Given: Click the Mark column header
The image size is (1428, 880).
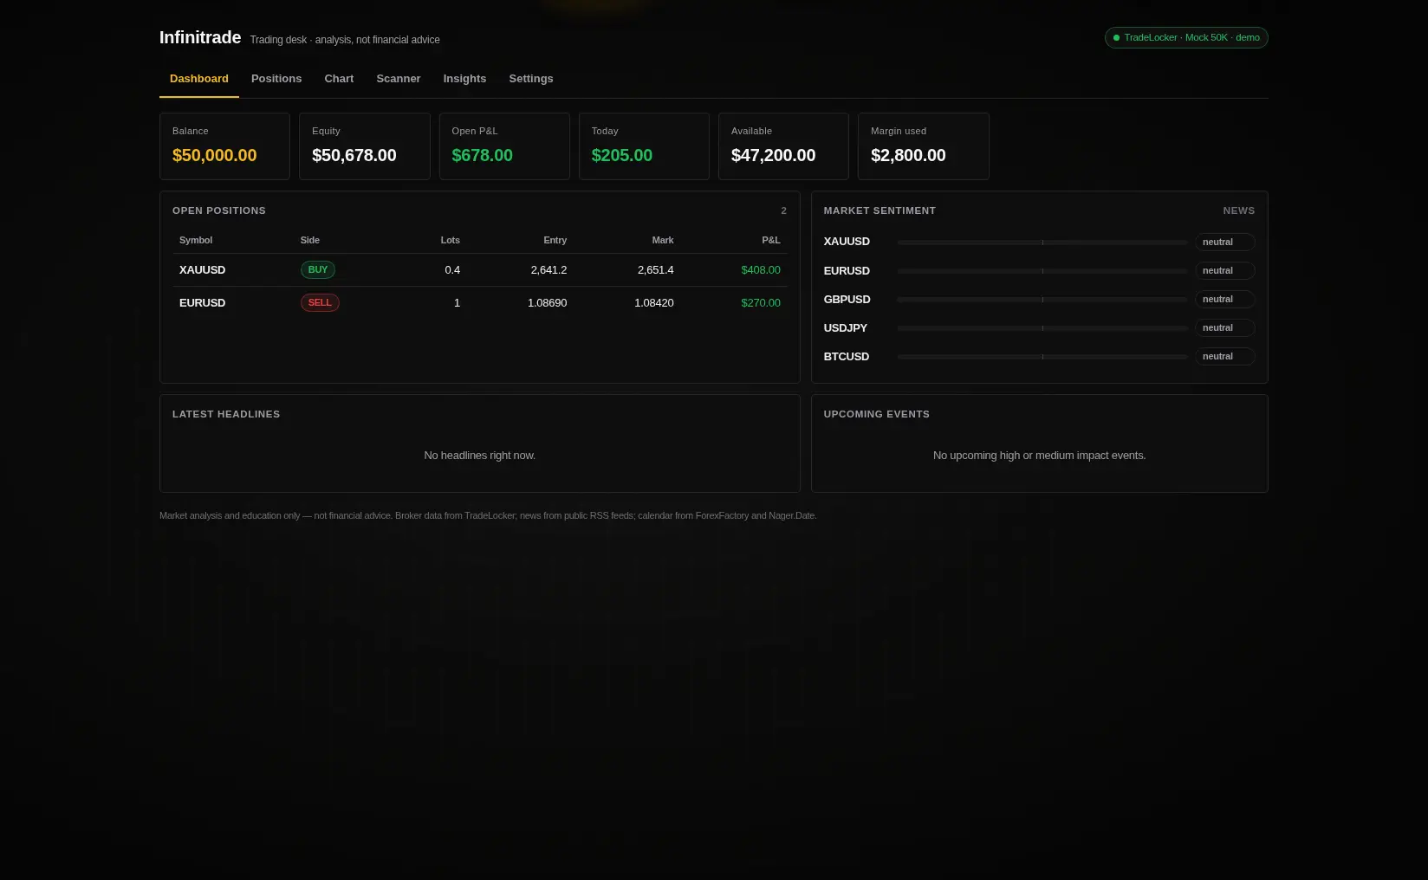Looking at the screenshot, I should 663,241.
